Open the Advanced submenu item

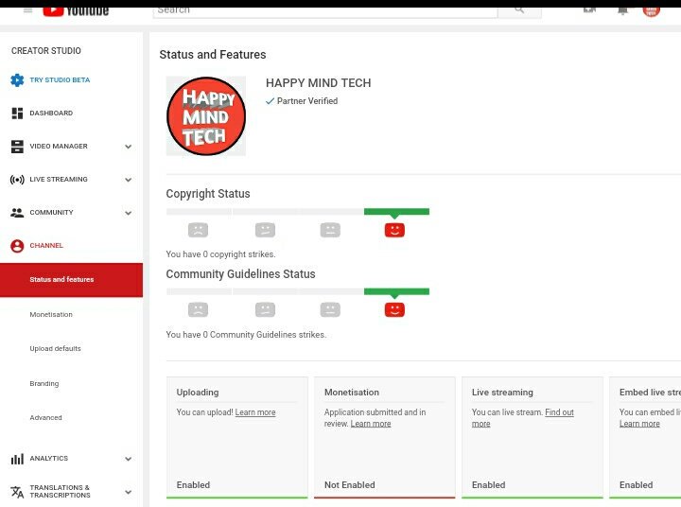[x=45, y=417]
